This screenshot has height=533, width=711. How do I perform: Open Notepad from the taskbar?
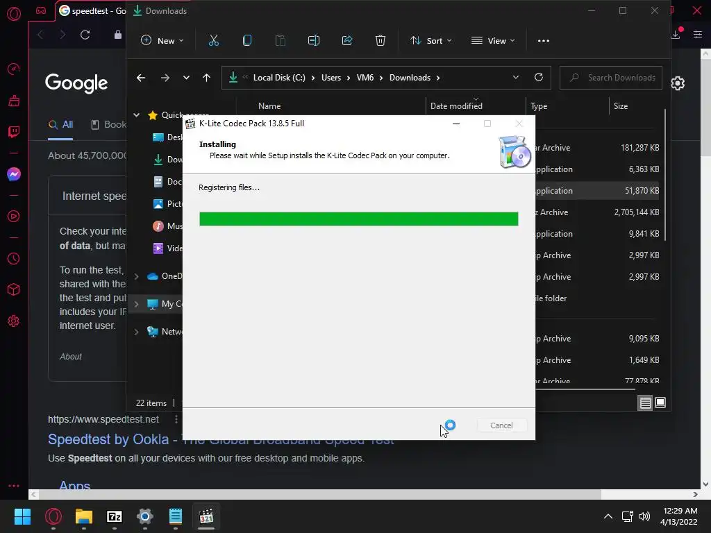click(176, 516)
